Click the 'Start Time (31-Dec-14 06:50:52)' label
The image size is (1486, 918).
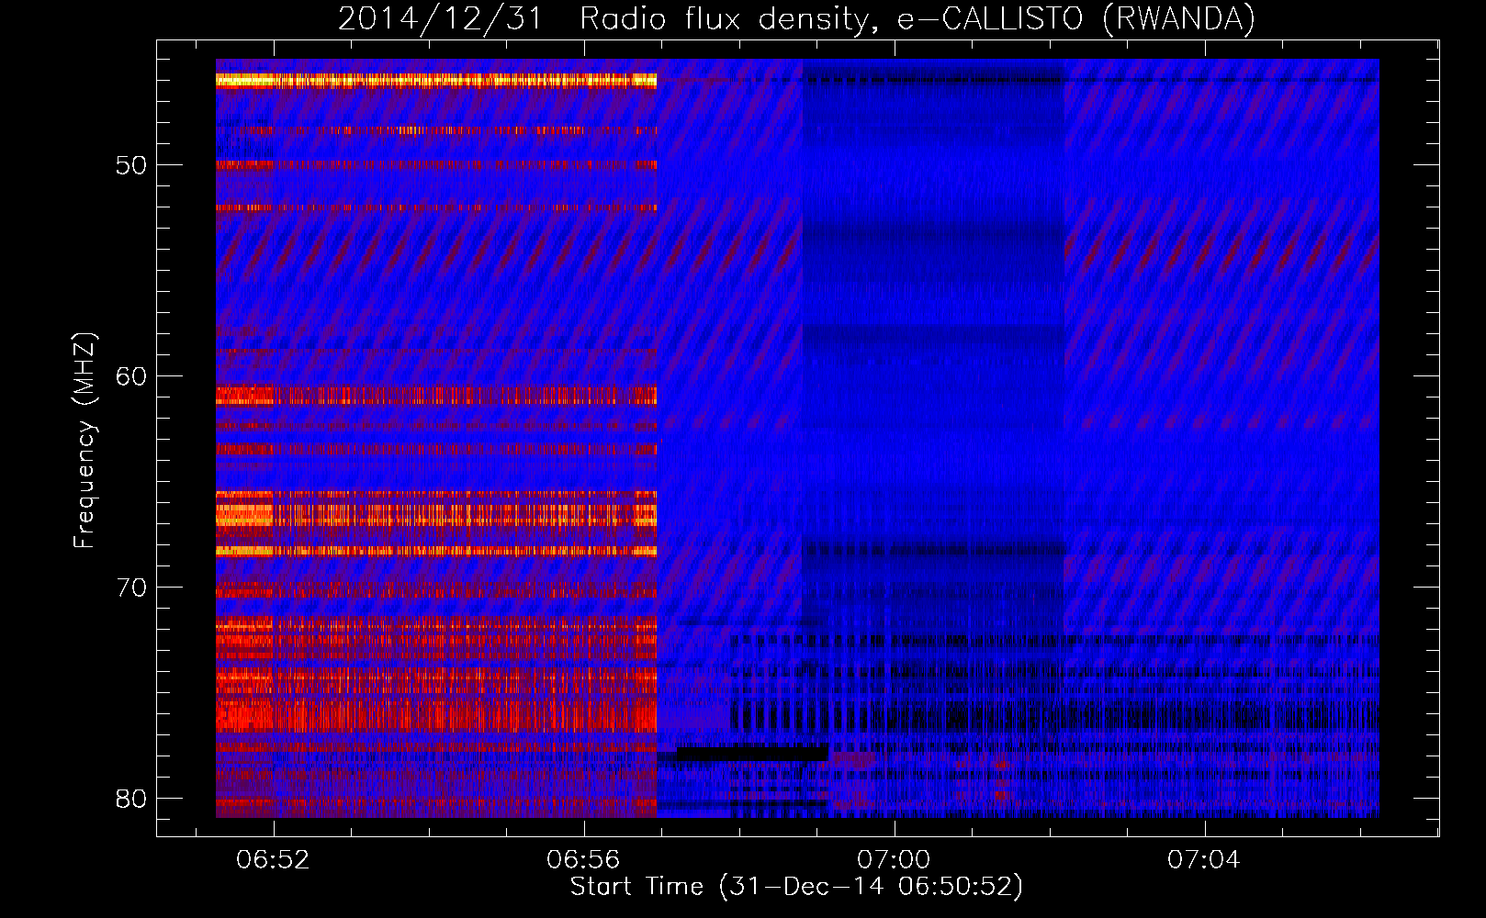coord(796,887)
